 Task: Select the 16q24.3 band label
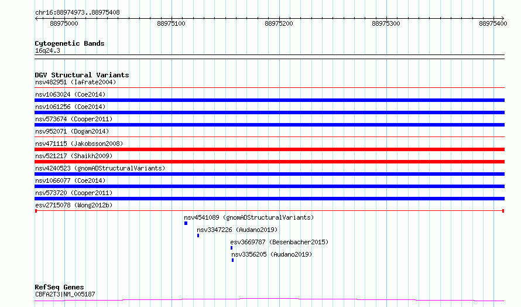pyautogui.click(x=47, y=50)
